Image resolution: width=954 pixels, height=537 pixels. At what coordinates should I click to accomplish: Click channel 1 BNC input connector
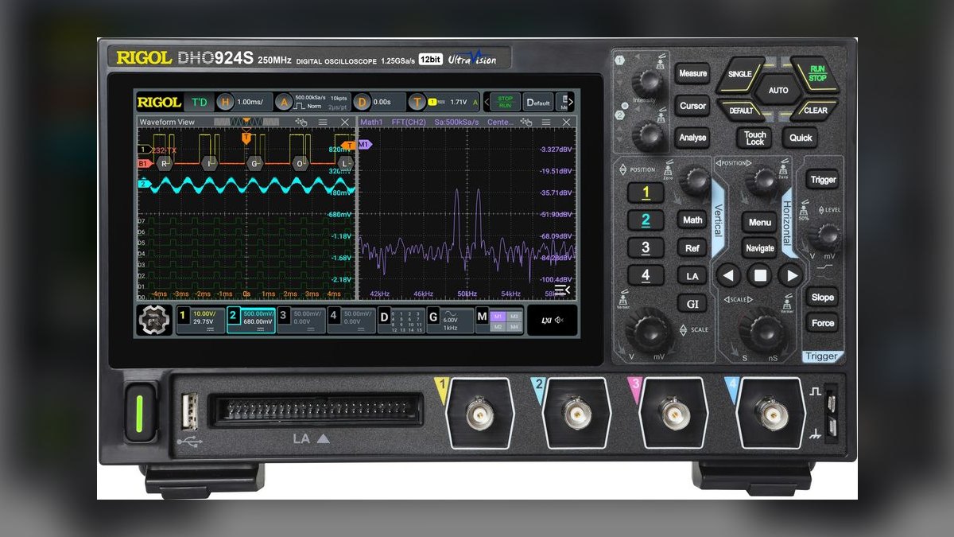click(479, 414)
